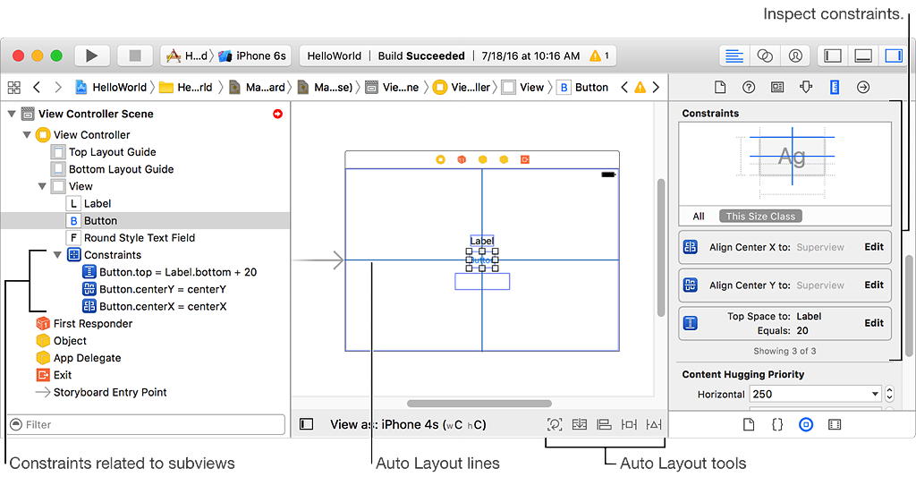Image resolution: width=916 pixels, height=477 pixels.
Task: Jump to next issue arrow
Action: click(656, 88)
